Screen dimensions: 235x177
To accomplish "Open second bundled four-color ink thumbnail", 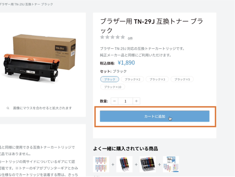I will click(125, 164).
